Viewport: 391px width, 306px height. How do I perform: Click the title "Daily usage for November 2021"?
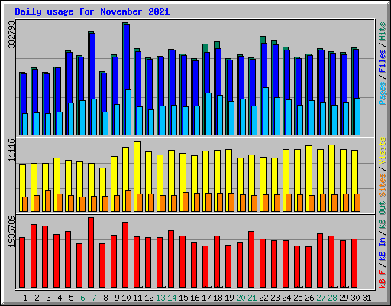[92, 11]
